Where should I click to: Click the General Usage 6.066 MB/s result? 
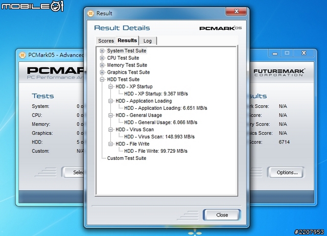160,123
